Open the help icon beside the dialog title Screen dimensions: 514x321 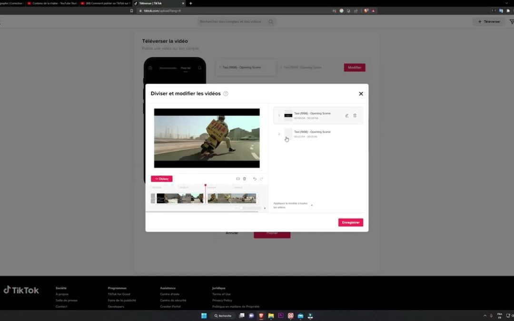226,94
